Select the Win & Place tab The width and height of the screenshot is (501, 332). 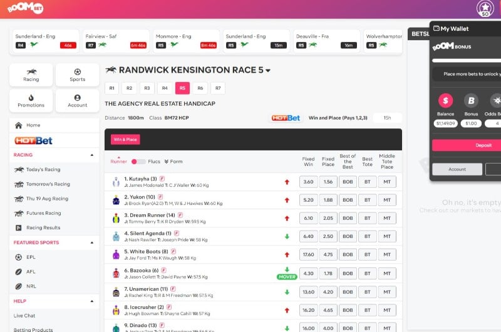pos(125,140)
